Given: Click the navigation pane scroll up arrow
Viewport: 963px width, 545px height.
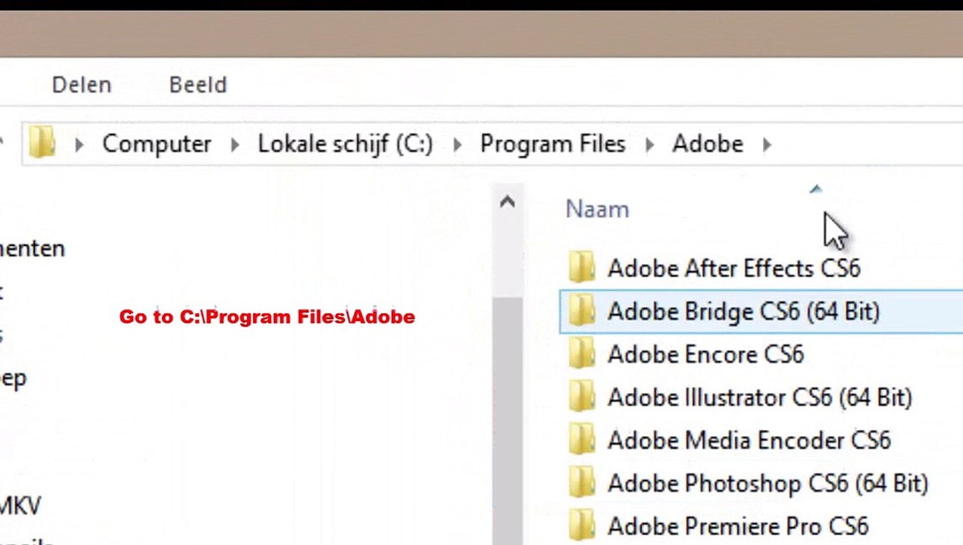Looking at the screenshot, I should (508, 201).
